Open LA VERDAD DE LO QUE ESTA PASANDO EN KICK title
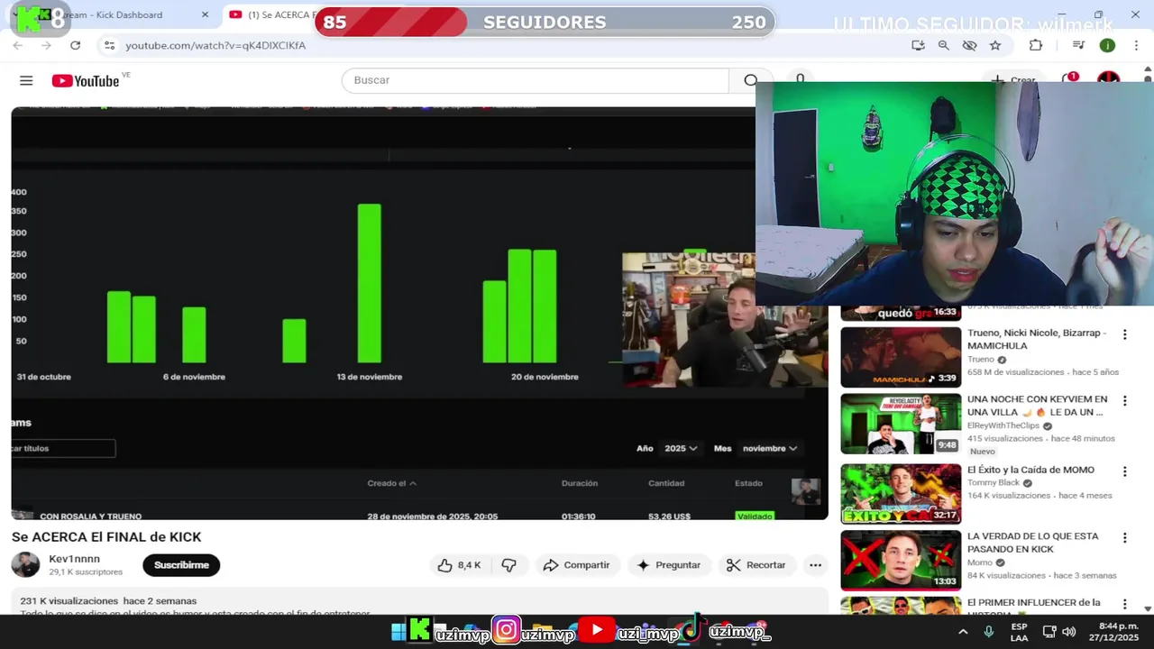Image resolution: width=1154 pixels, height=649 pixels. (x=1033, y=543)
